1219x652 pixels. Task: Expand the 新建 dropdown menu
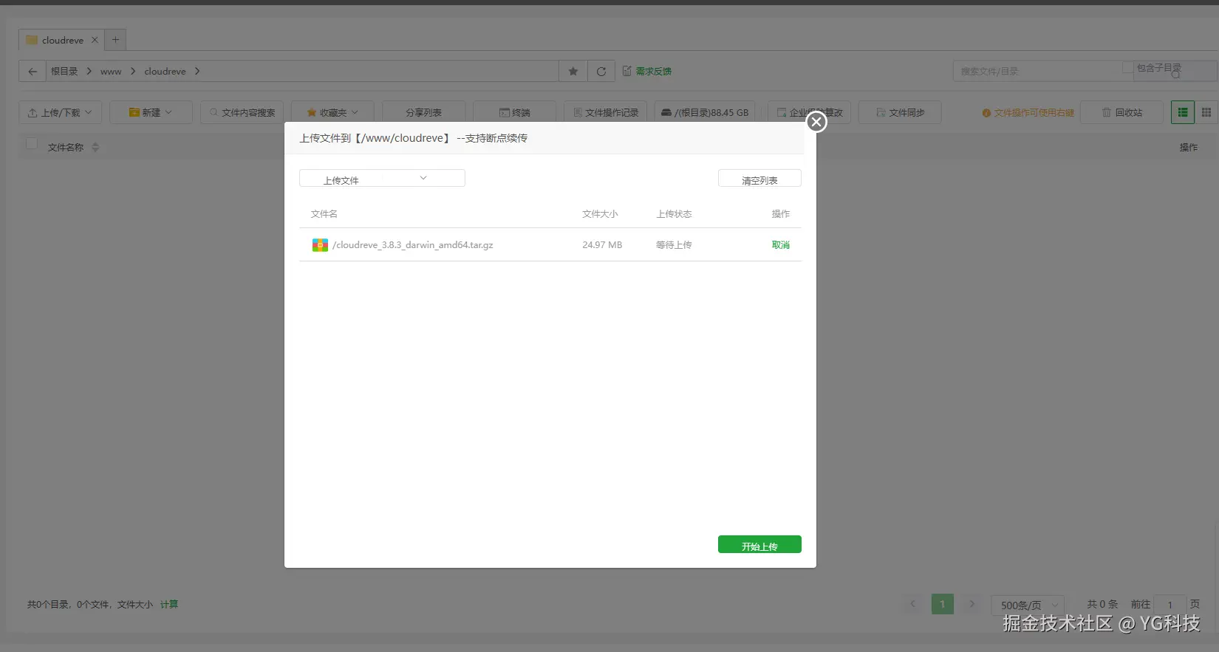click(x=151, y=112)
